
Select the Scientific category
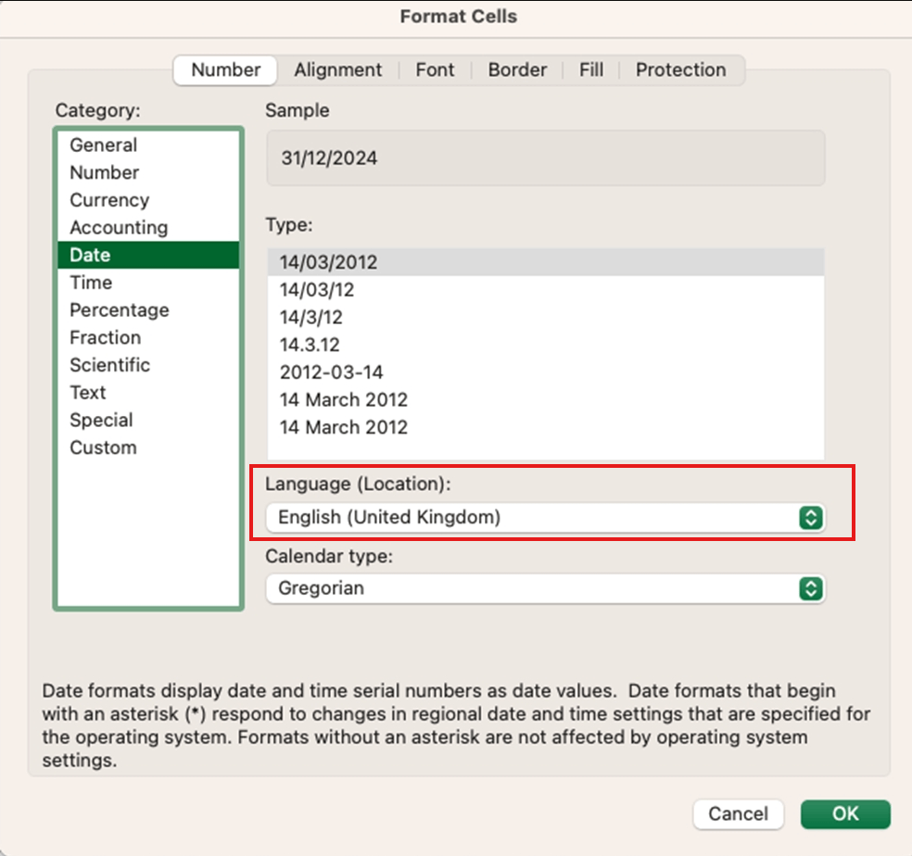point(110,365)
